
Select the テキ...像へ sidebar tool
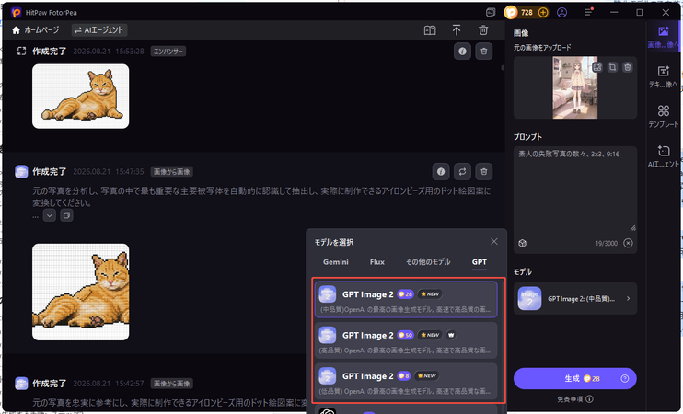664,76
